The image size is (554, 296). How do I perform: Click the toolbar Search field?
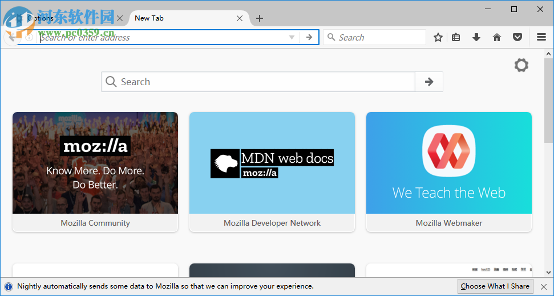pyautogui.click(x=374, y=37)
